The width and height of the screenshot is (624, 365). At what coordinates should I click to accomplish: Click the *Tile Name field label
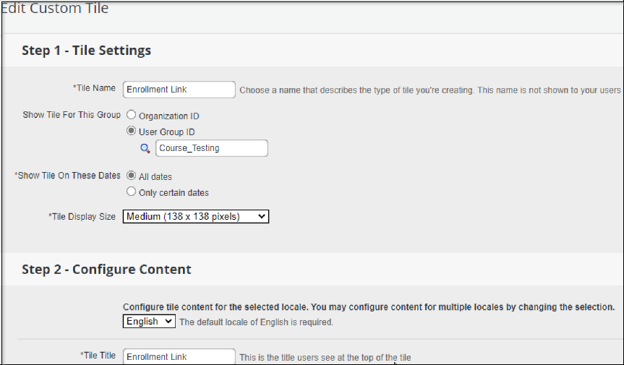tap(94, 88)
